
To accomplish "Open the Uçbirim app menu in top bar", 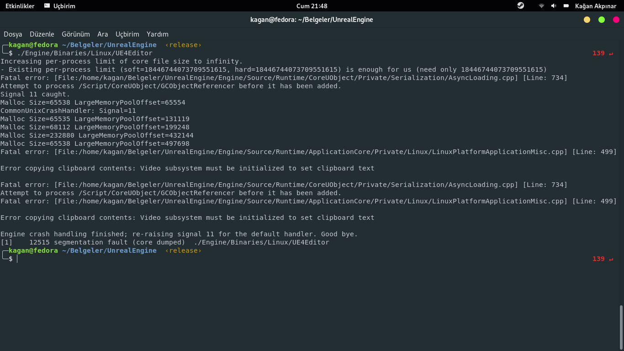I will tap(60, 6).
